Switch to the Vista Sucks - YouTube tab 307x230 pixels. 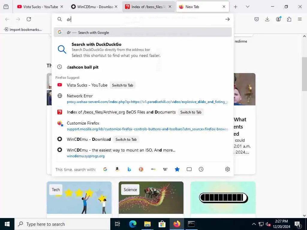point(40,7)
